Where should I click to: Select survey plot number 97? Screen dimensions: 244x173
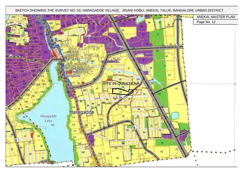point(97,88)
